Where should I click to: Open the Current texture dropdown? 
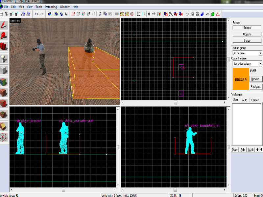coord(260,64)
